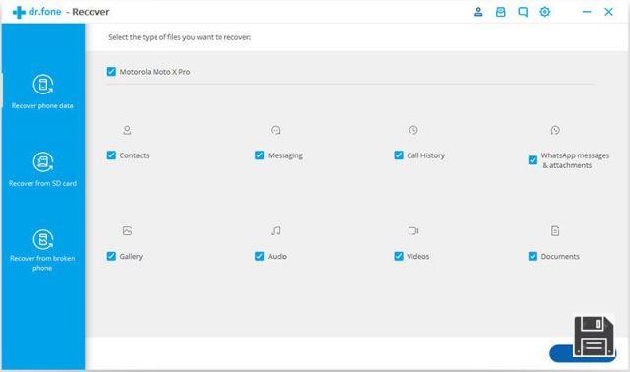Click the Call History clock icon
This screenshot has height=372, width=630.
coord(413,130)
